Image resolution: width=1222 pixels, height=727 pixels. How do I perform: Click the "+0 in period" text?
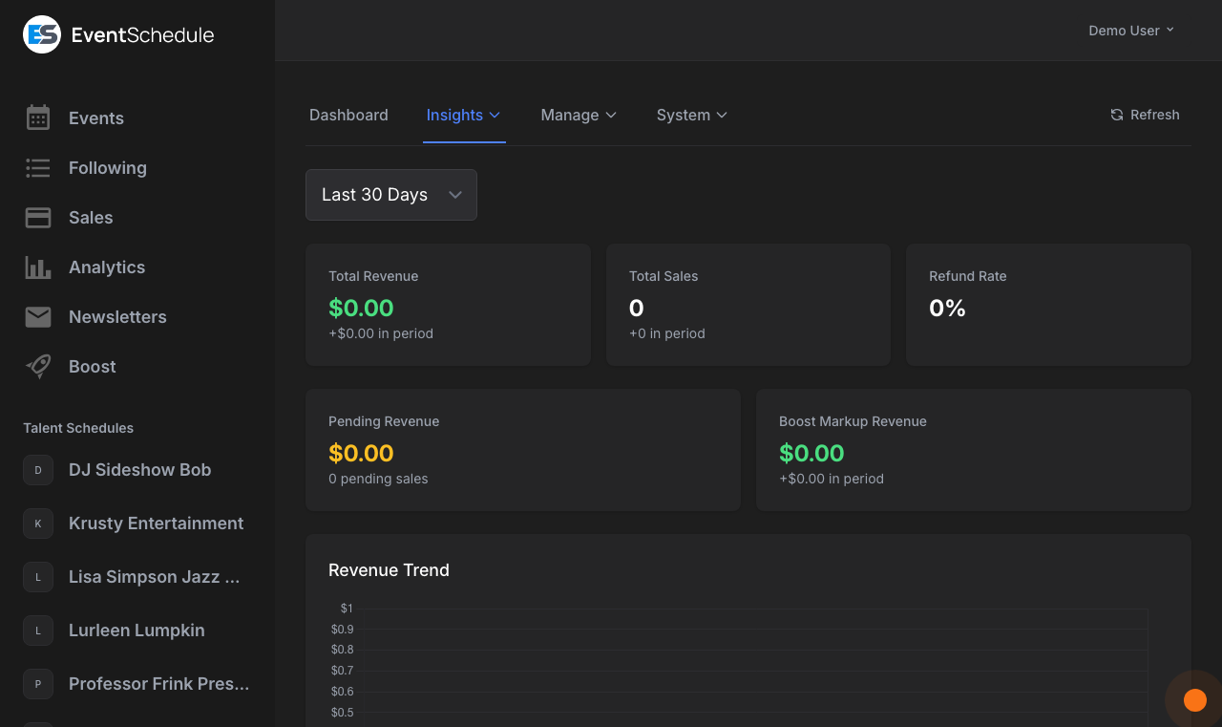pos(667,333)
